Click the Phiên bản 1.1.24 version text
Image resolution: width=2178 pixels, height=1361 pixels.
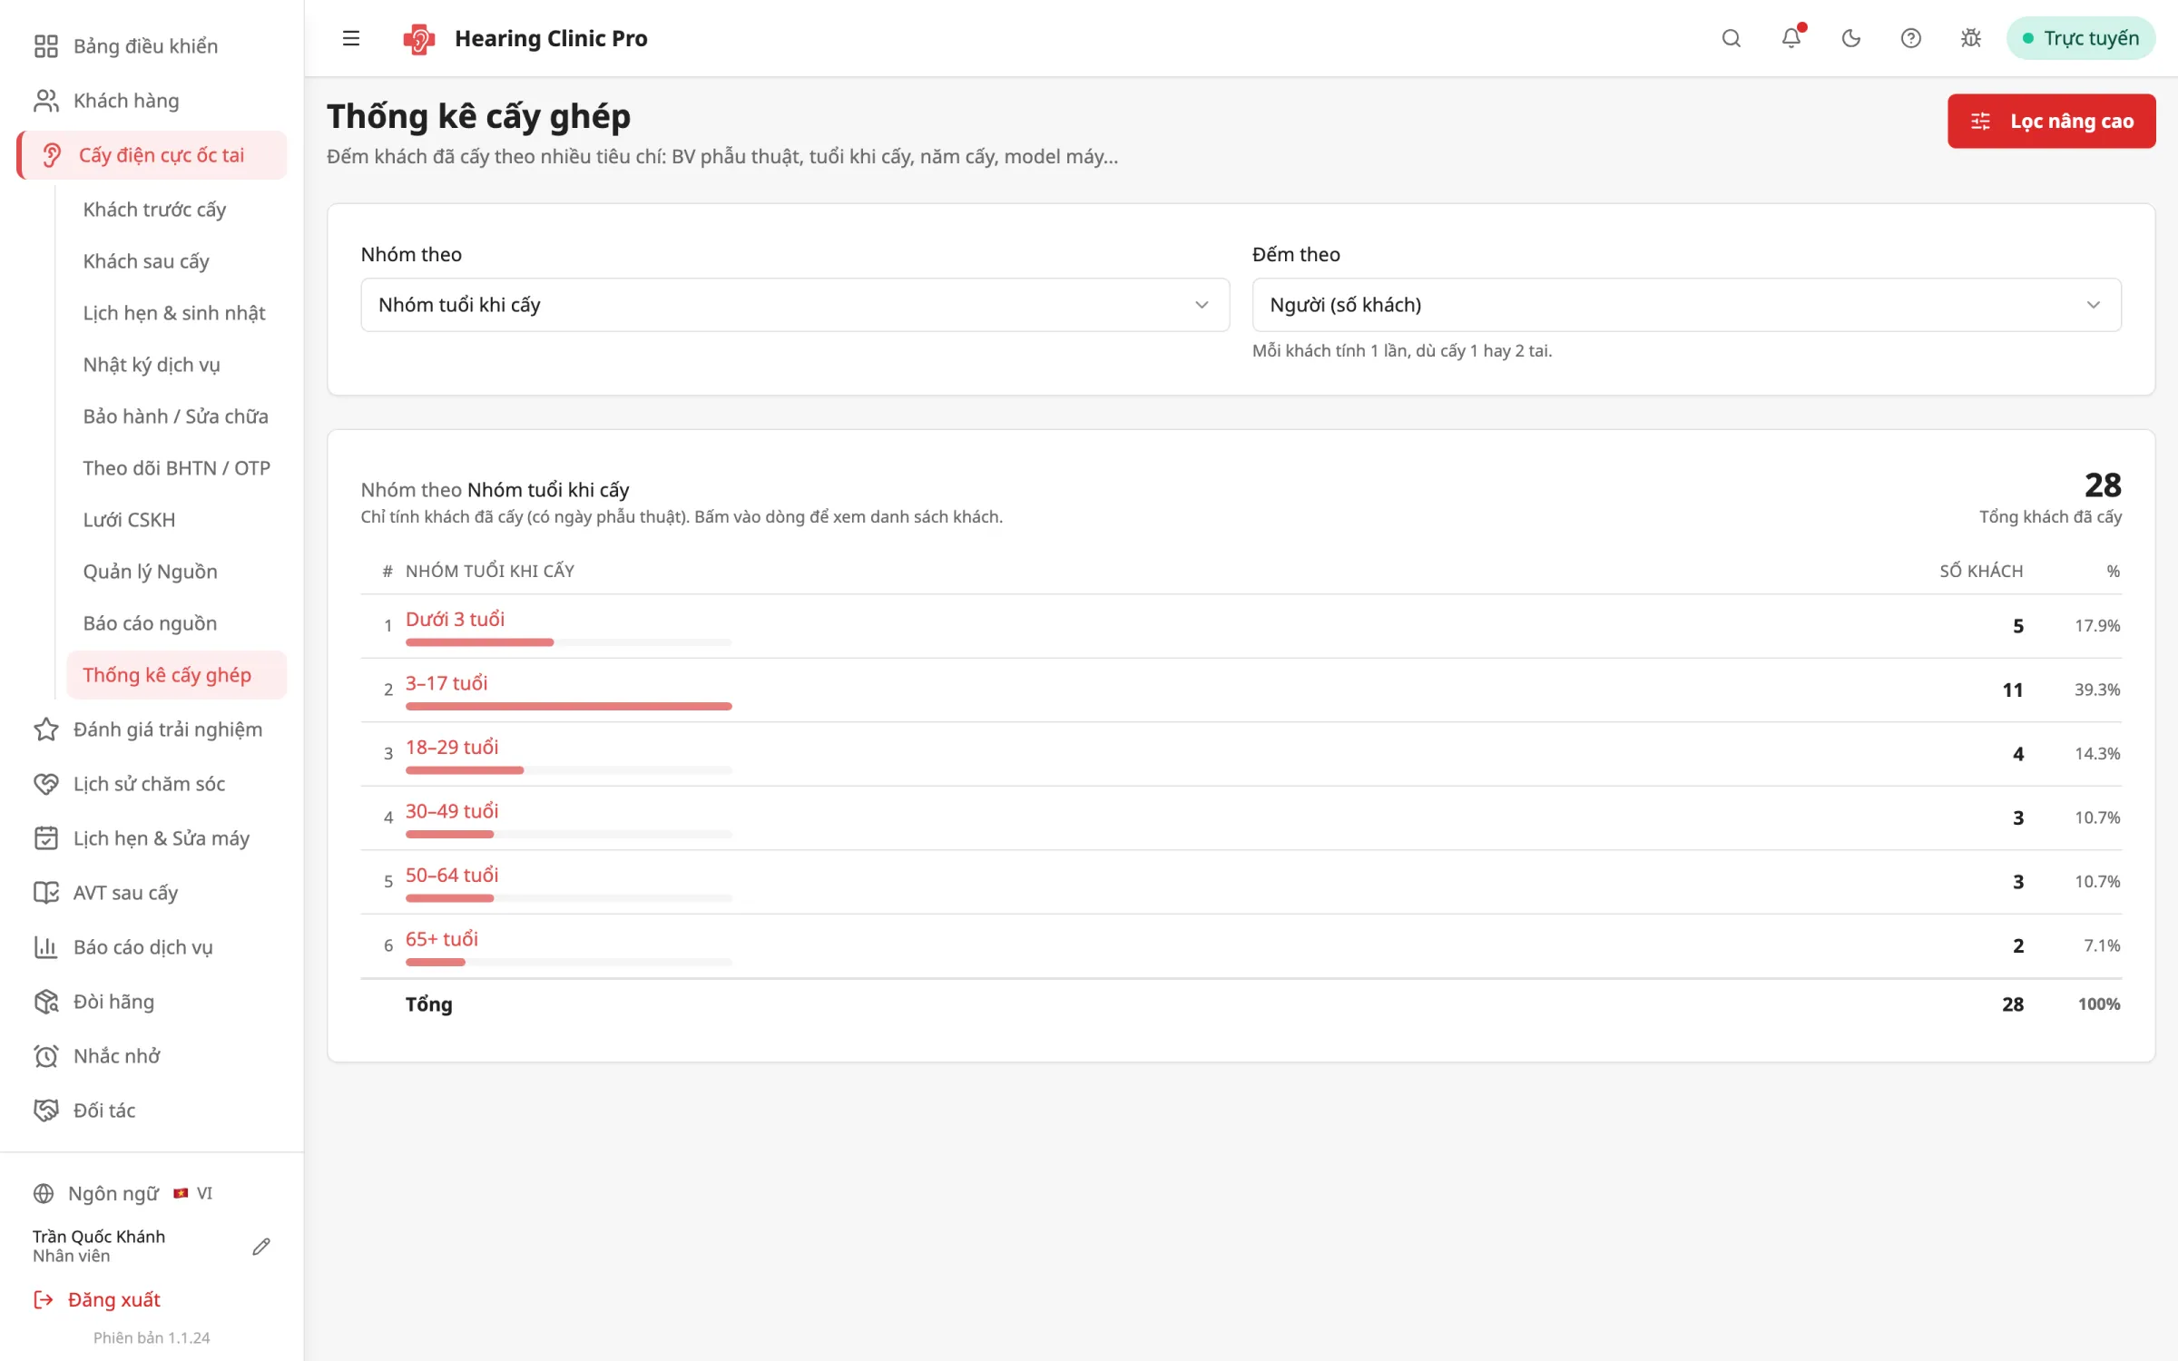tap(152, 1337)
